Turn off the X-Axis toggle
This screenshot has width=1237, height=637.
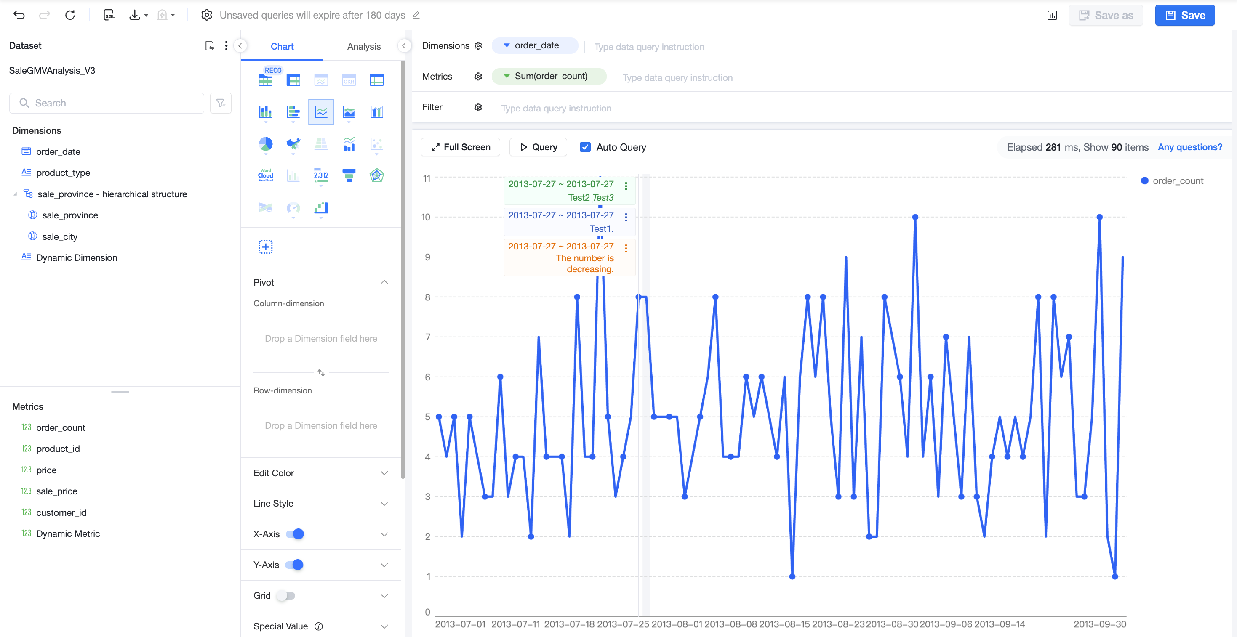point(295,534)
